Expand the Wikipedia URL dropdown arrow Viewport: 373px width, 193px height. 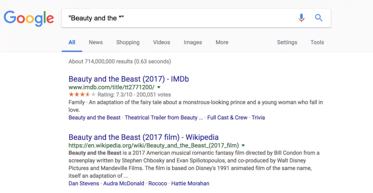pos(243,145)
